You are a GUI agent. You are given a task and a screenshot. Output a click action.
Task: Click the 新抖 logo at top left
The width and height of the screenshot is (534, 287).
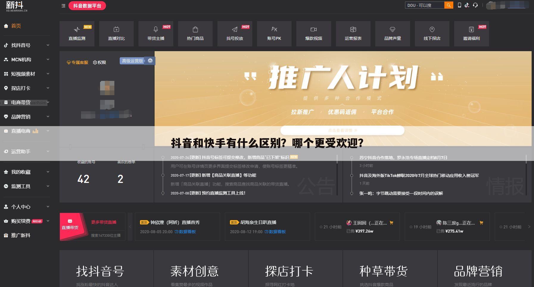[16, 6]
